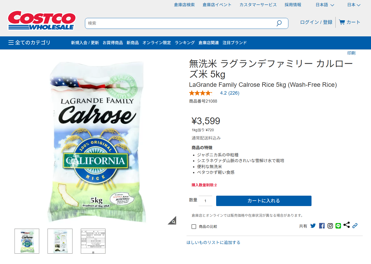Image resolution: width=371 pixels, height=264 pixels.
Task: Click the search magnifier icon
Action: pos(279,23)
